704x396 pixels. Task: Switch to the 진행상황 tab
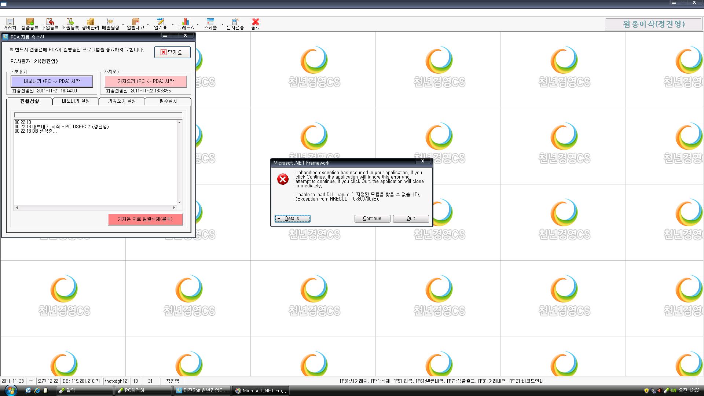[30, 101]
